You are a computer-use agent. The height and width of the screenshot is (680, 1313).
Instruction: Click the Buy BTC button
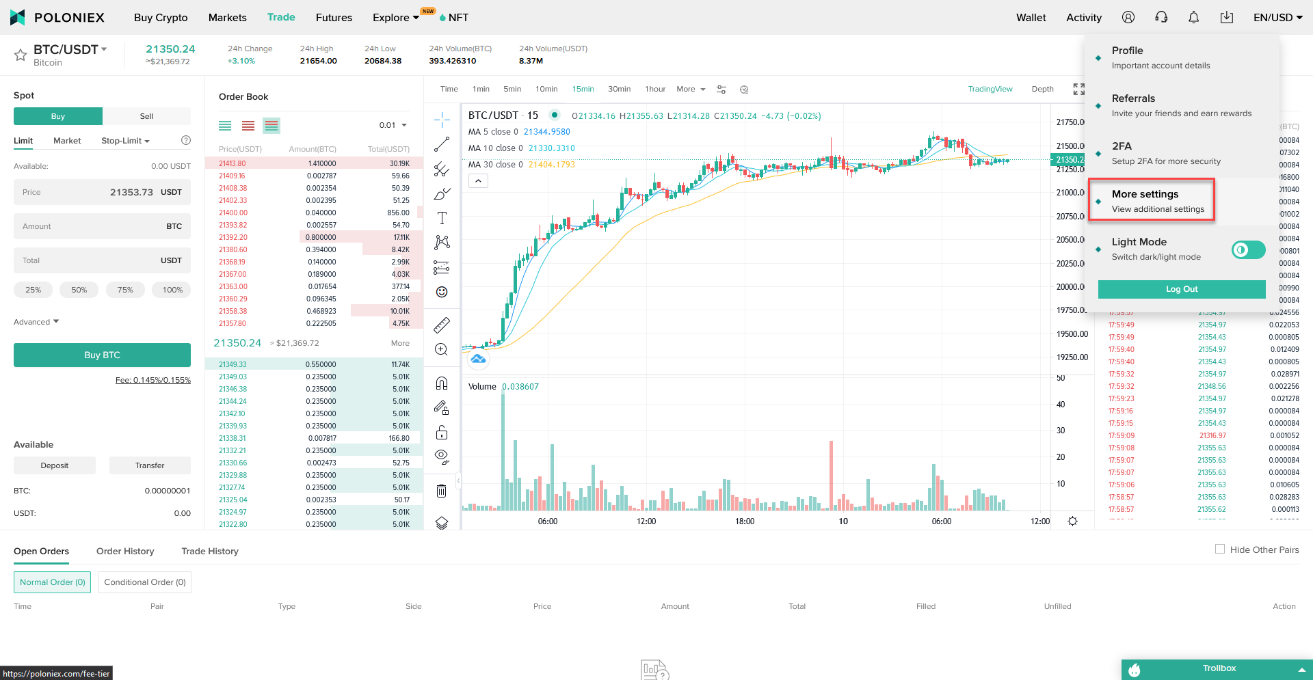tap(101, 355)
